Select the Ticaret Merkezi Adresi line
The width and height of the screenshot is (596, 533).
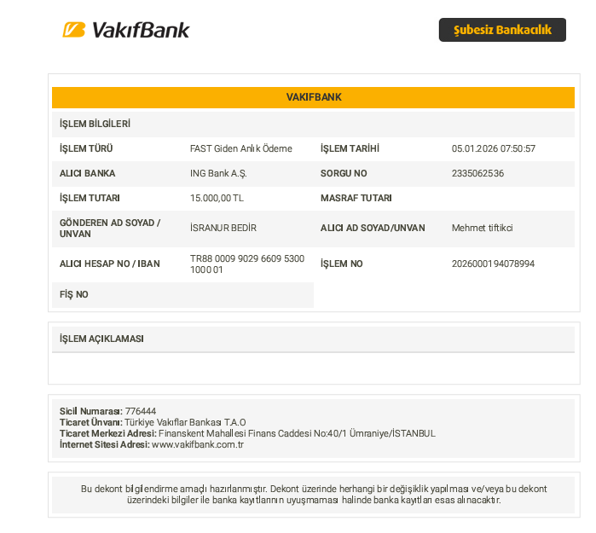(247, 433)
